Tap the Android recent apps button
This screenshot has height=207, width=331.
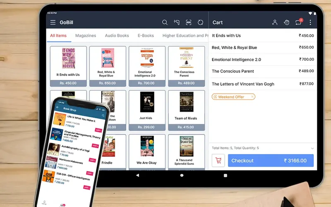pyautogui.click(x=225, y=175)
